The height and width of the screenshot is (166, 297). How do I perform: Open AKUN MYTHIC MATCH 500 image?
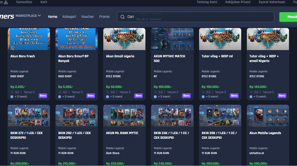[172, 39]
